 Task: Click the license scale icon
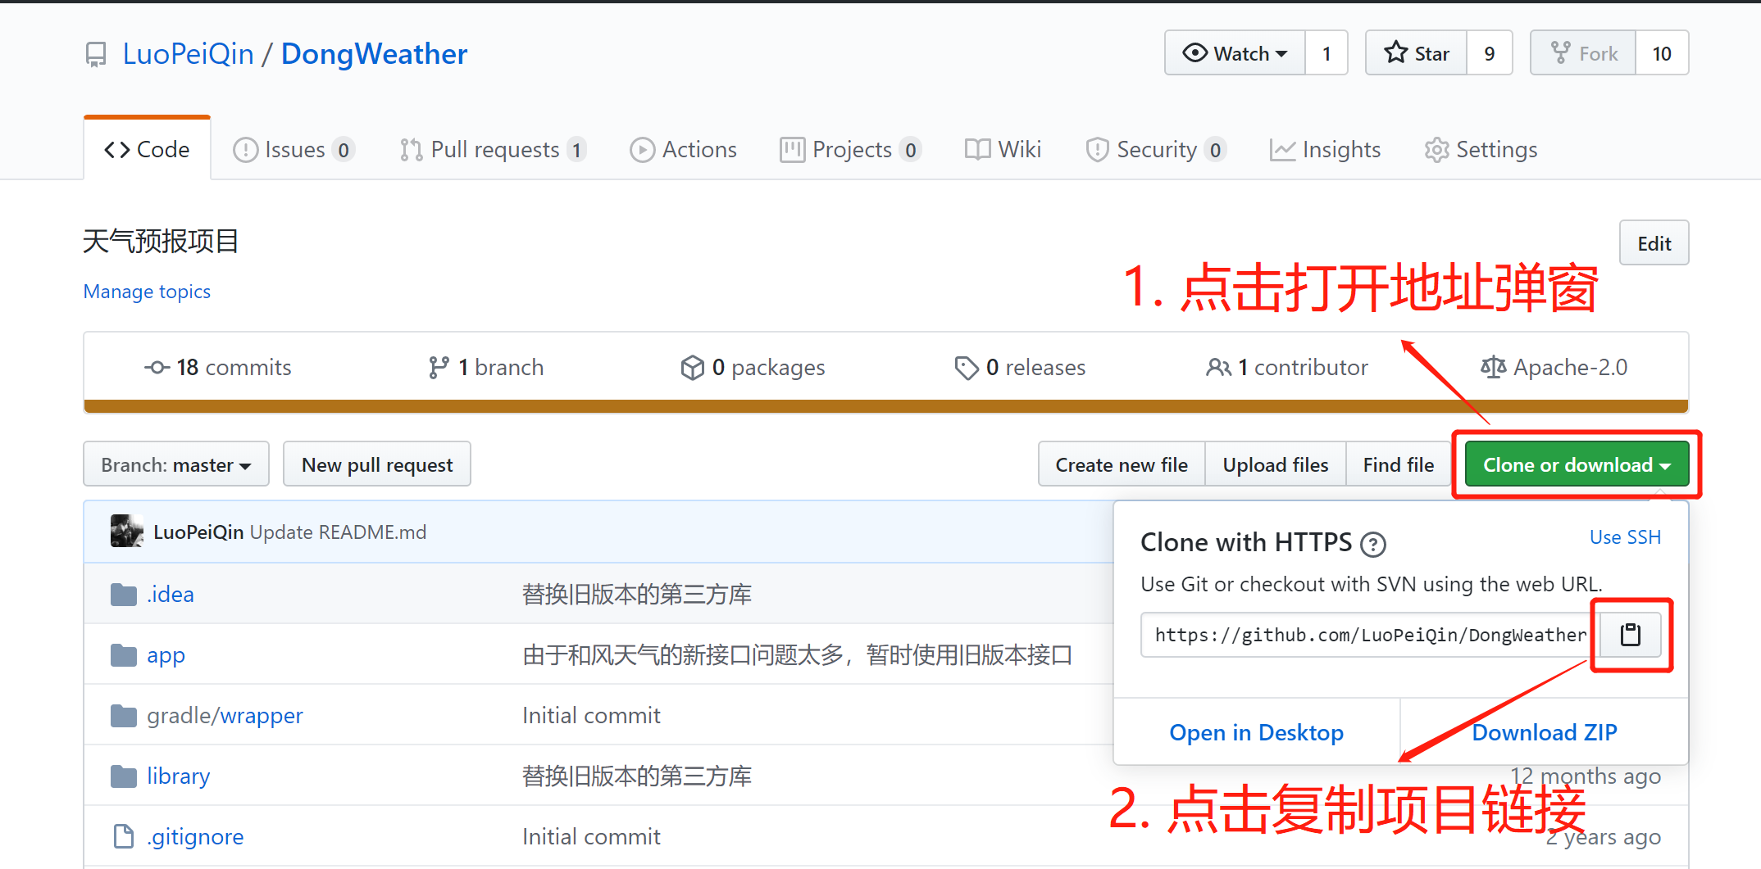(1493, 368)
